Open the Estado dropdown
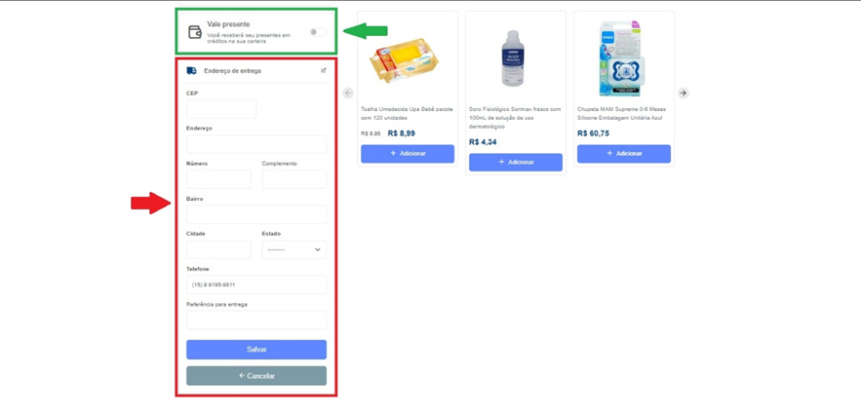Viewport: 861px width, 416px height. 294,249
